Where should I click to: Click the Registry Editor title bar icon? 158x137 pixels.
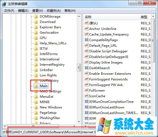click(4, 4)
